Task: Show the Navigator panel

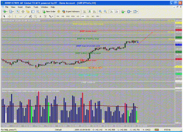Action: point(28,11)
